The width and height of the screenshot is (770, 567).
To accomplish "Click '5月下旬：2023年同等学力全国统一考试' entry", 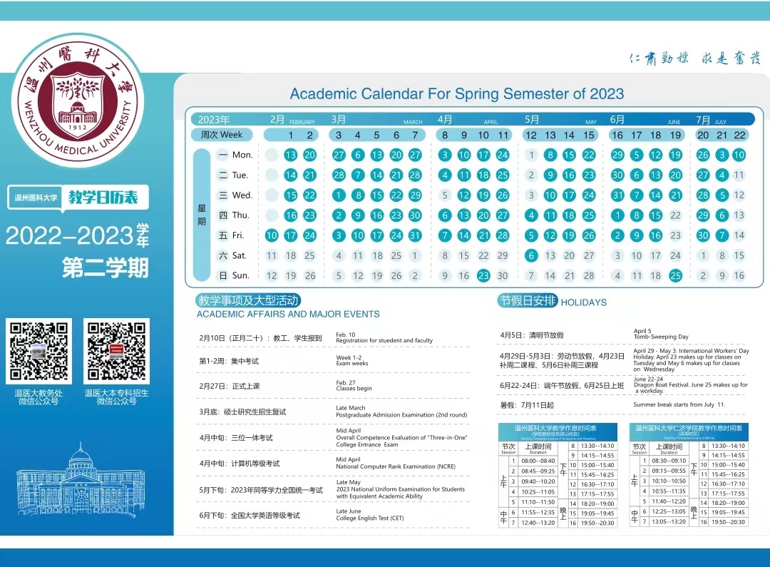I will click(261, 490).
